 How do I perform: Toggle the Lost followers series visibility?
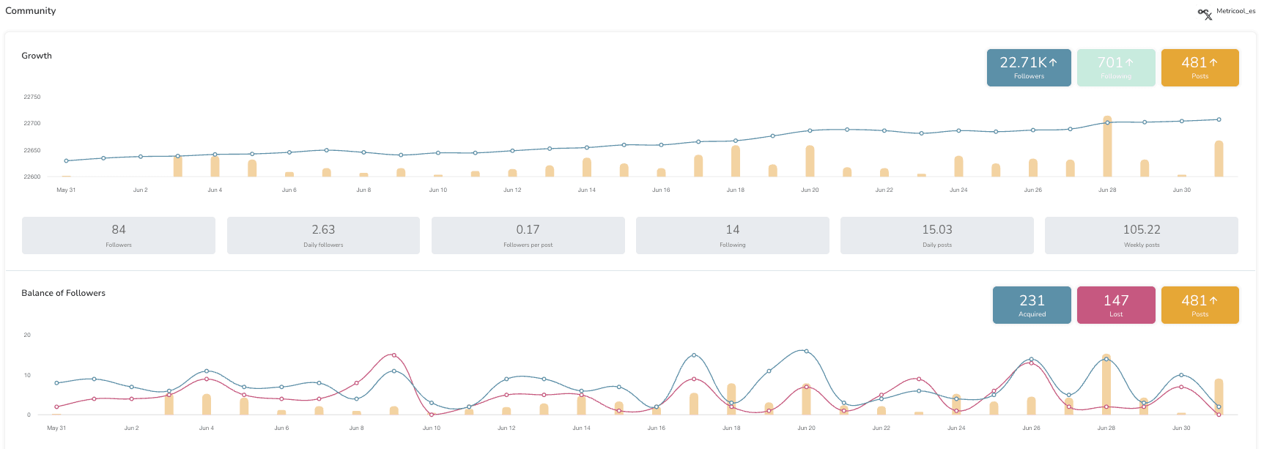click(x=1116, y=305)
